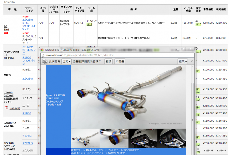Click 注15 note in the ¥248,000 row
This screenshot has height=155, width=229.
click(x=198, y=24)
